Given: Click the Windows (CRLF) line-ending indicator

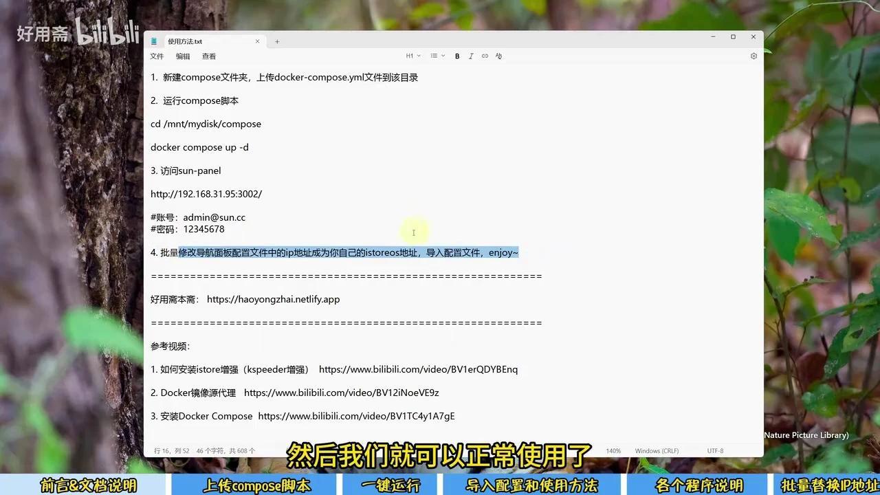Looking at the screenshot, I should pos(656,450).
